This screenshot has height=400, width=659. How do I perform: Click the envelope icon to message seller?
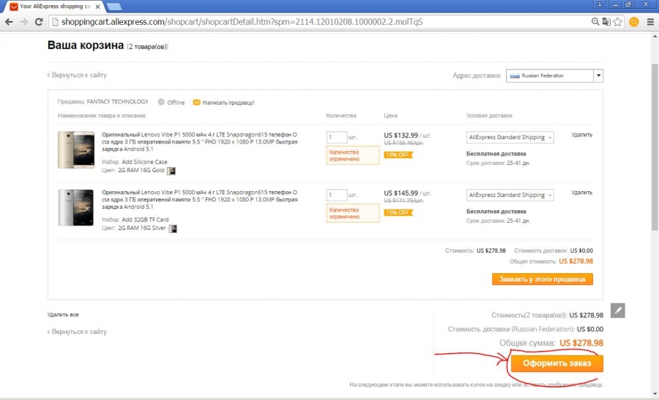click(x=196, y=103)
